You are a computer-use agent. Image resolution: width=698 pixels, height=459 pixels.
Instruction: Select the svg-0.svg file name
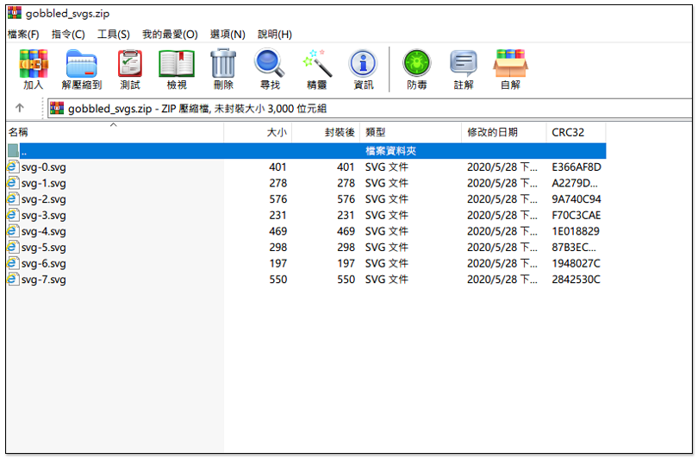tap(44, 167)
